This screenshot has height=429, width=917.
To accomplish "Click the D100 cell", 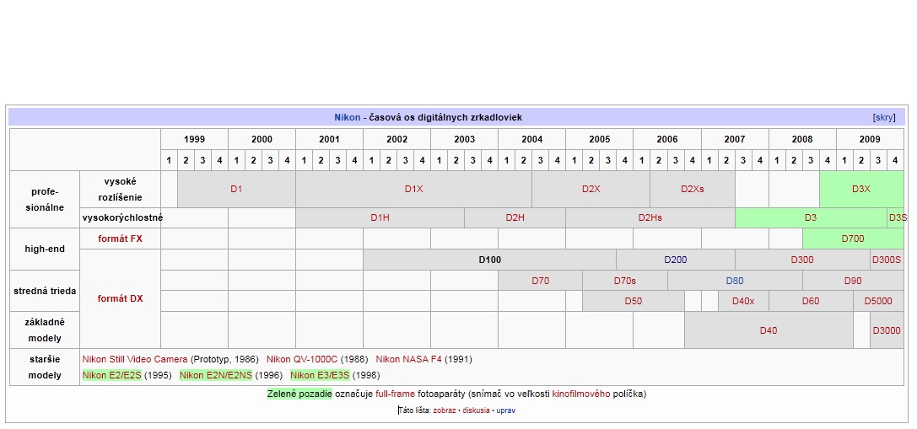I will [489, 260].
